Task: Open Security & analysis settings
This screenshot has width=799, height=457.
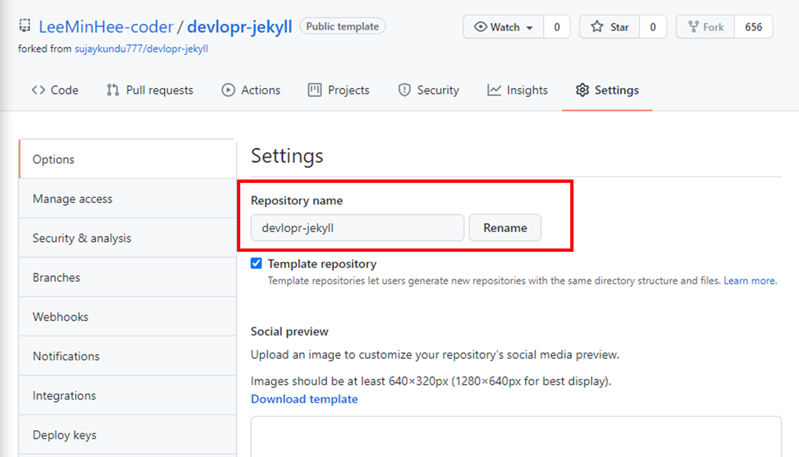Action: [x=128, y=238]
